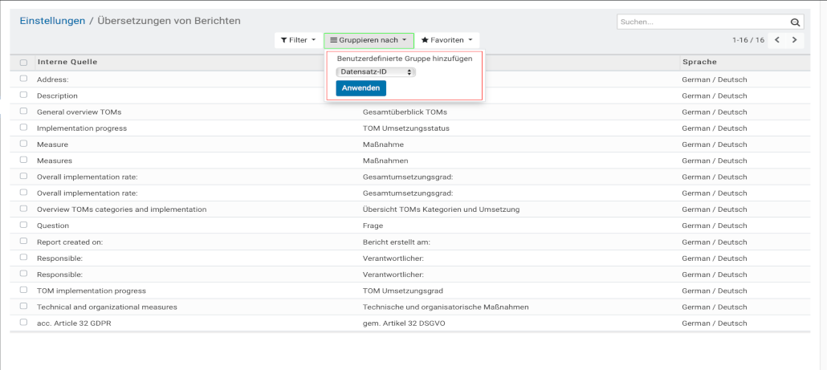Open the Favoriten star menu
The width and height of the screenshot is (827, 370).
pyautogui.click(x=446, y=40)
